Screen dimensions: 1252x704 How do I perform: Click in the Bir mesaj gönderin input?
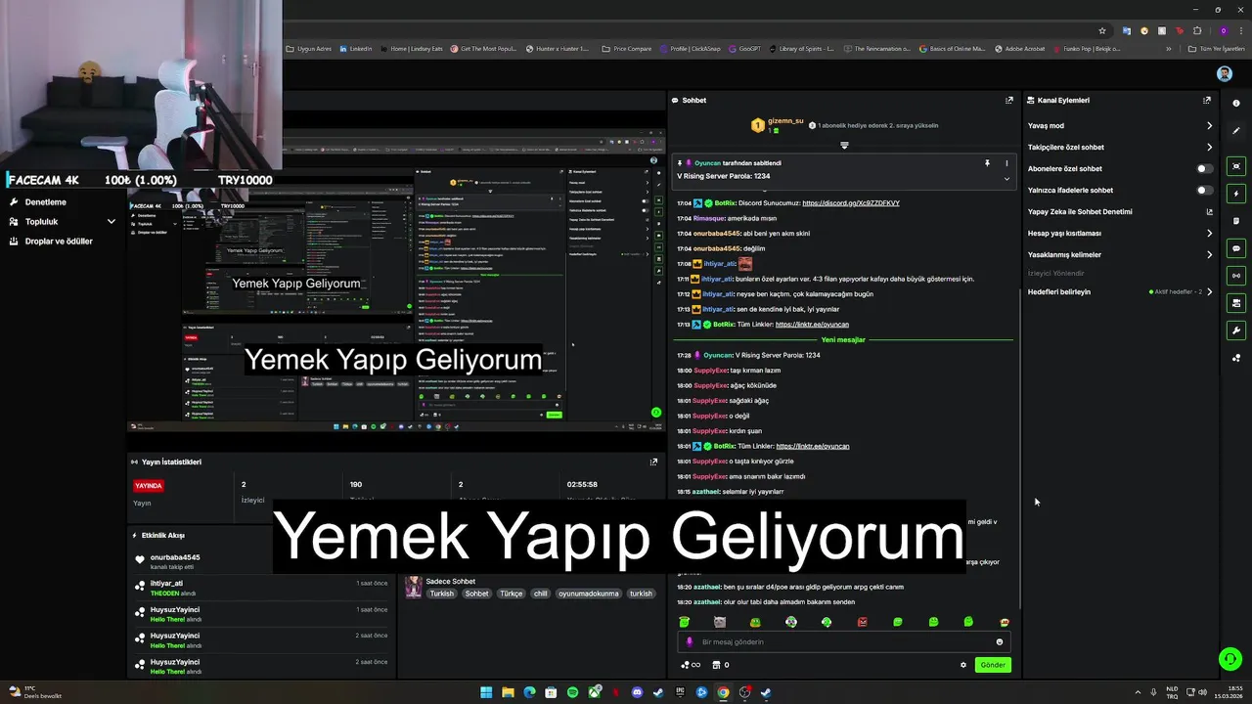(x=843, y=642)
